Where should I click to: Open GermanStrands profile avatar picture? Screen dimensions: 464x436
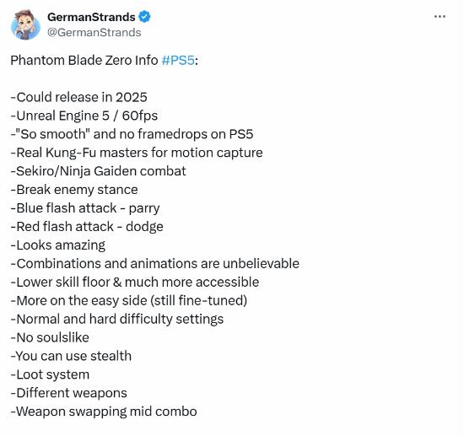[x=26, y=24]
